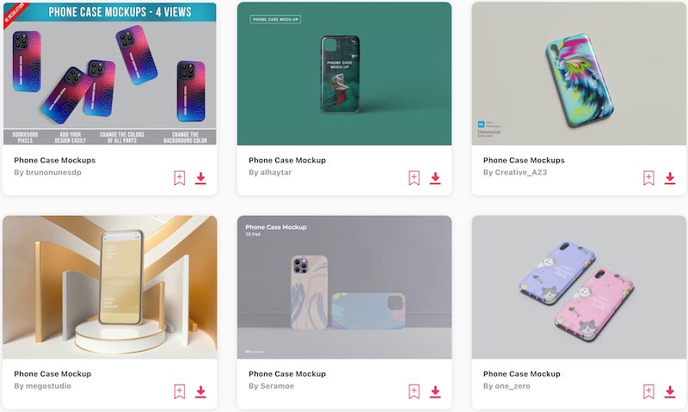
Task: Open the 4 Views phone case thumbnail
Action: (x=110, y=73)
